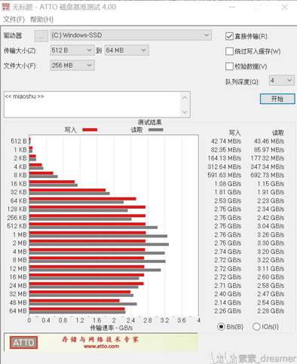
Task: Open the File (F) menu
Action: pos(14,20)
